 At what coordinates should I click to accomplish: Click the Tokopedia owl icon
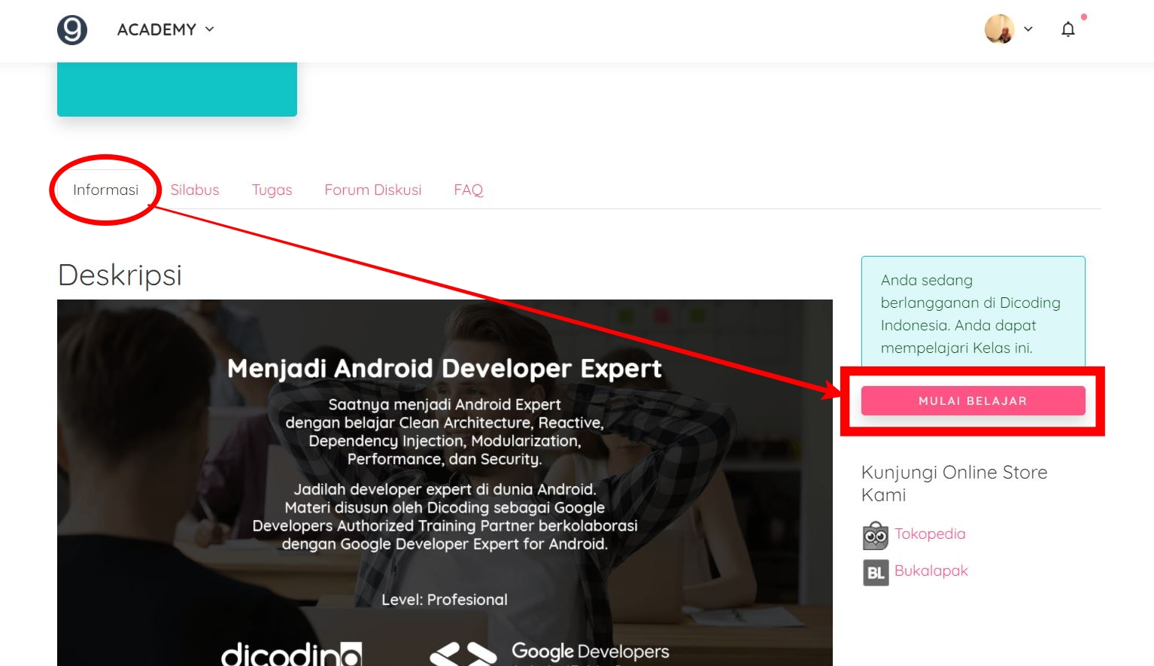click(x=876, y=535)
